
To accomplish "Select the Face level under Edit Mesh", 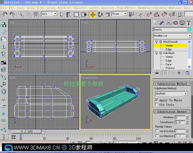I will click(x=168, y=64).
